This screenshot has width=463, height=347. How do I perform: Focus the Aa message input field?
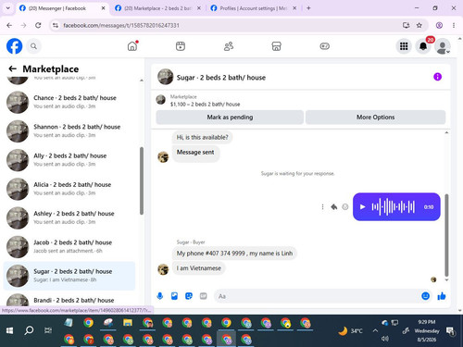[x=317, y=296]
